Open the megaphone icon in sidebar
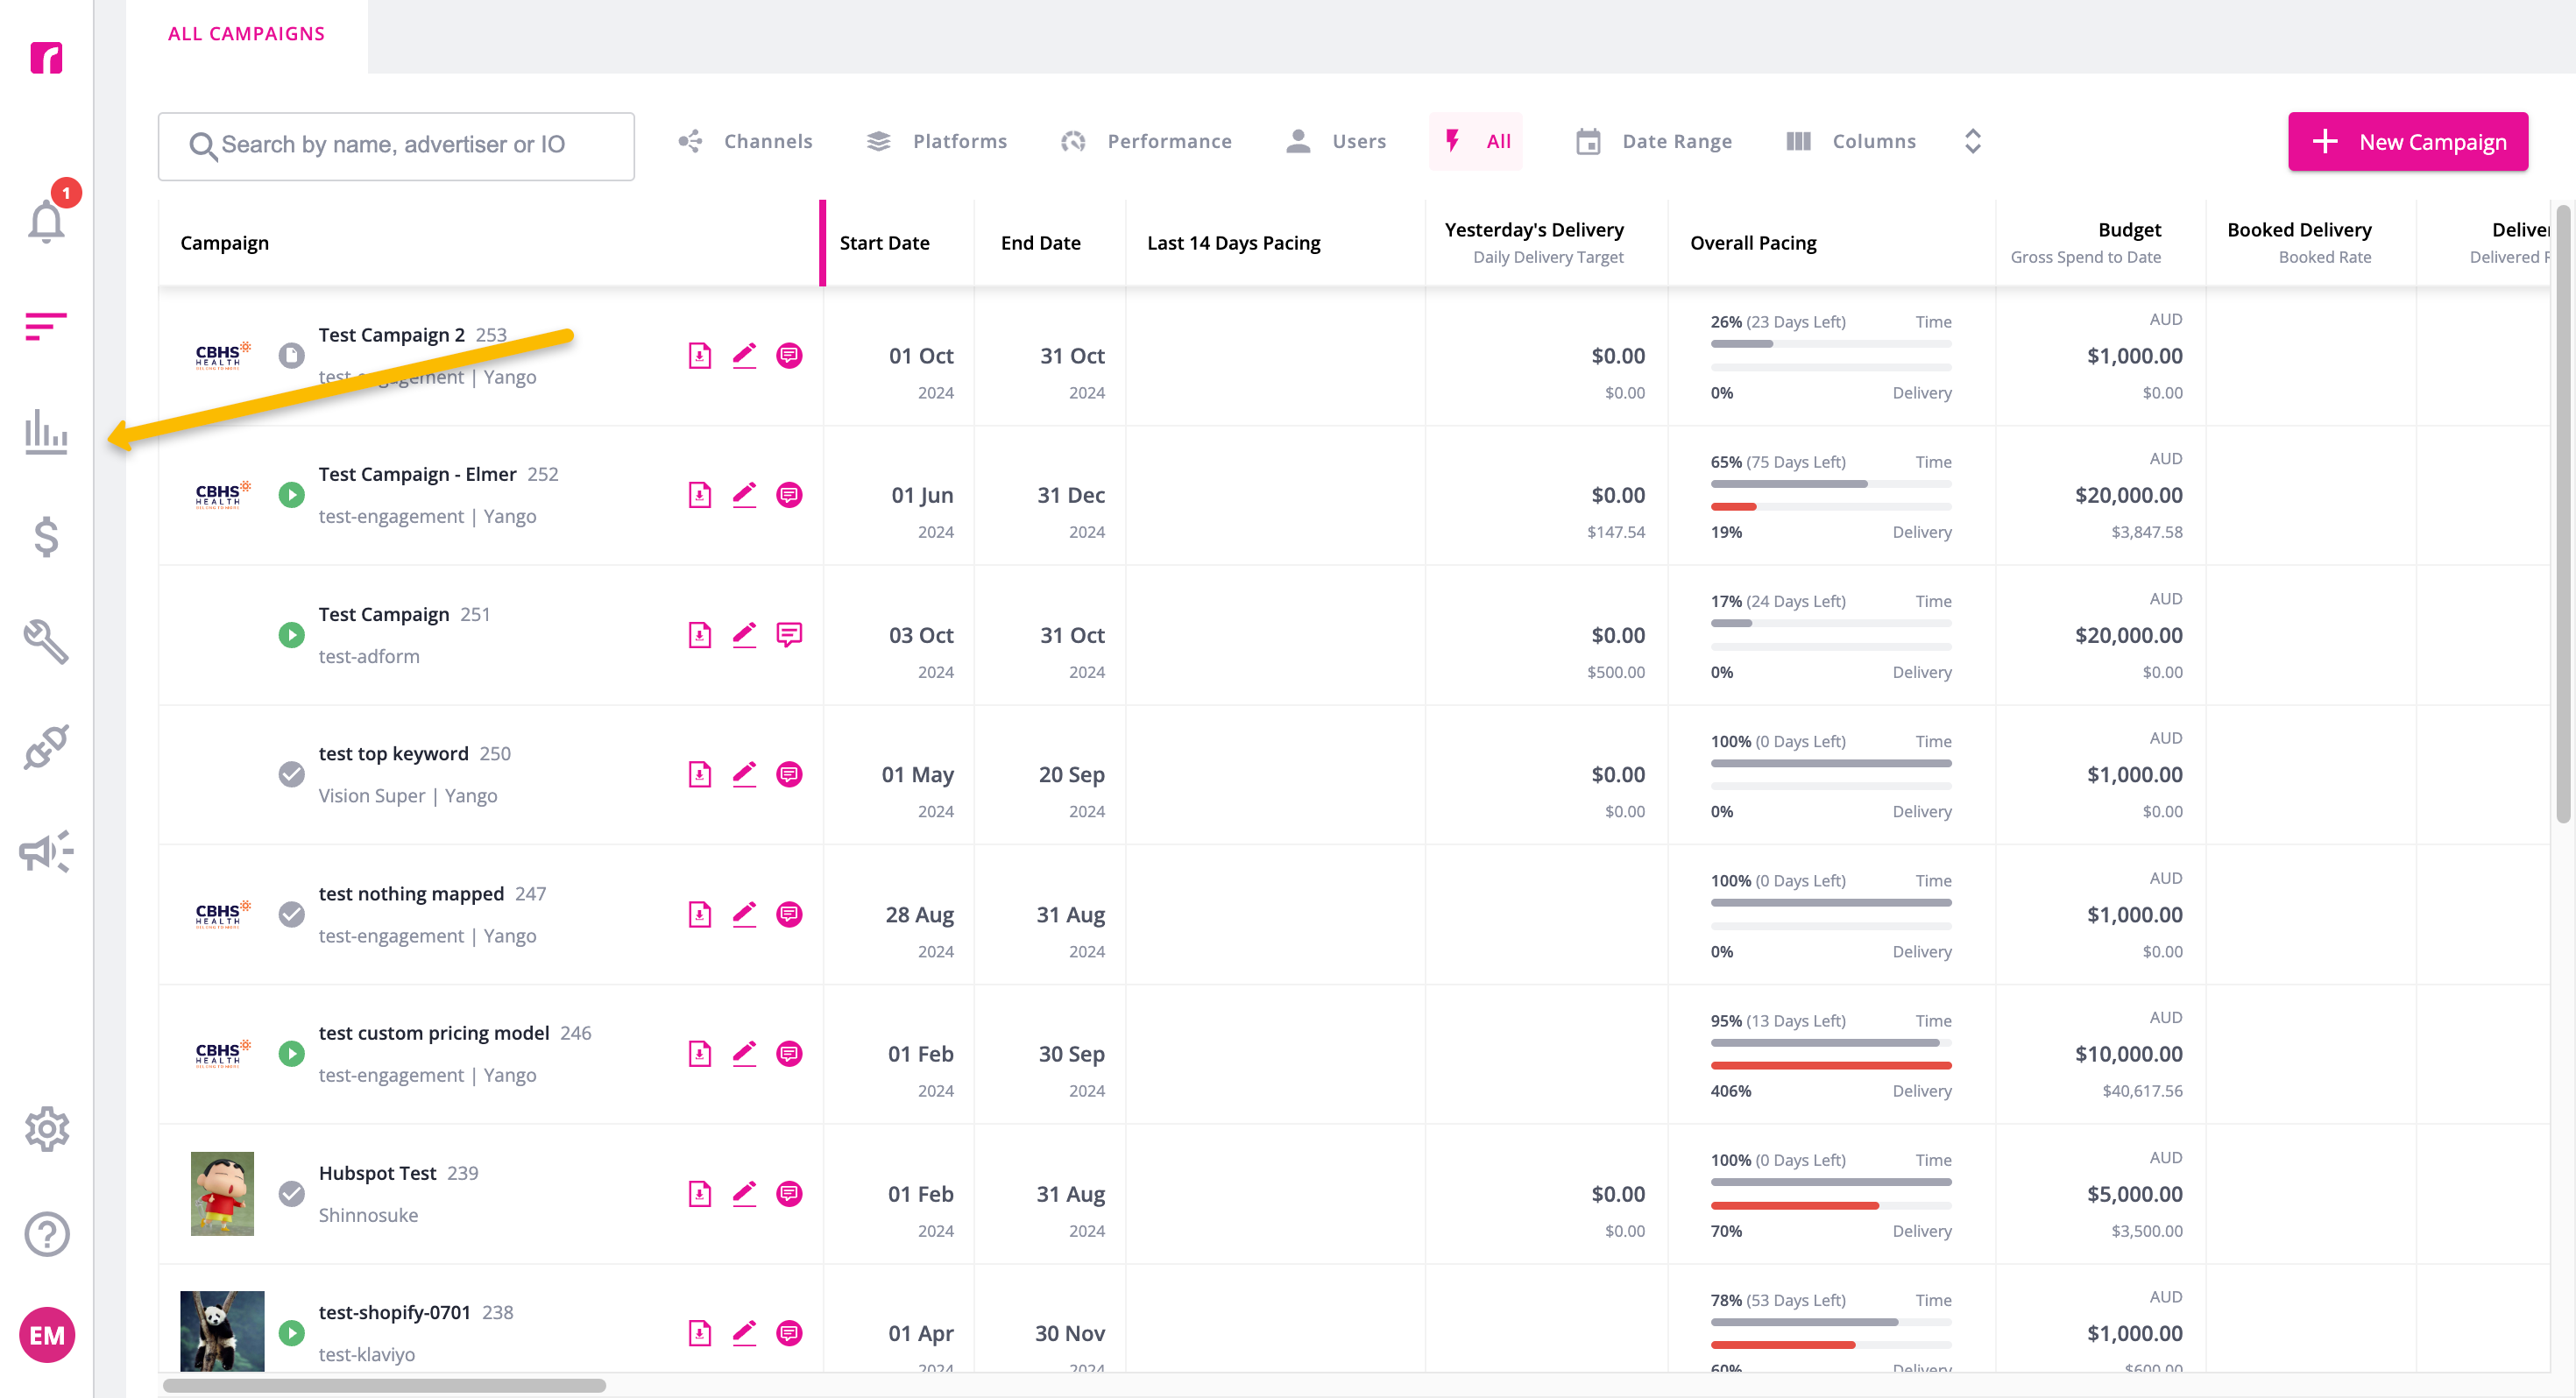2576x1398 pixels. point(46,852)
